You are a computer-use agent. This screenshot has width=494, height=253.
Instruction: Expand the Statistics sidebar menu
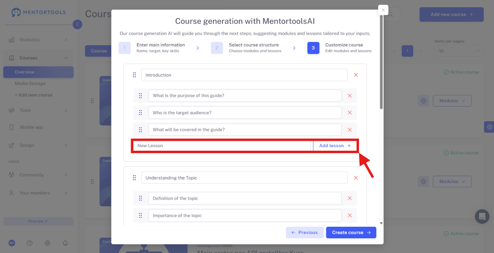(x=38, y=40)
